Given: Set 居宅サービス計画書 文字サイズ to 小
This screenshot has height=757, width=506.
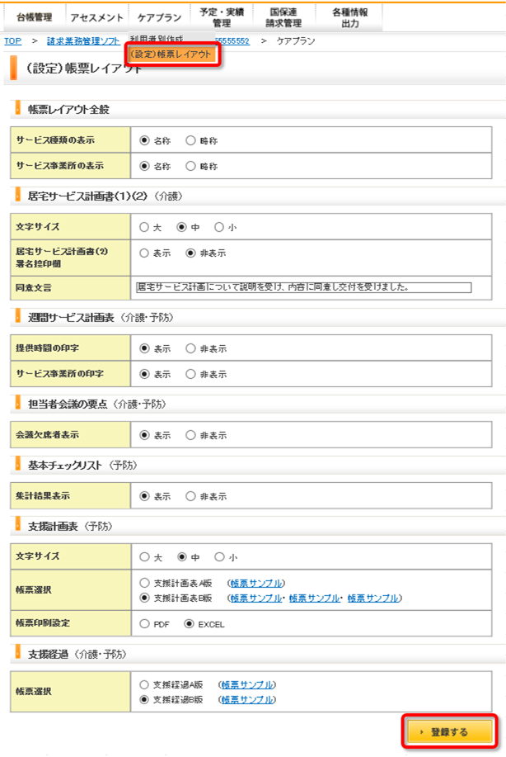Looking at the screenshot, I should [219, 227].
